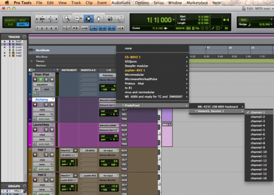274x195 pixels.
Task: Select the Grabber hand tool
Action: point(98,18)
